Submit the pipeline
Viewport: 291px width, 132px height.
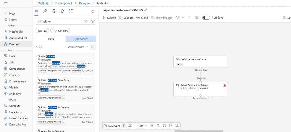109,18
